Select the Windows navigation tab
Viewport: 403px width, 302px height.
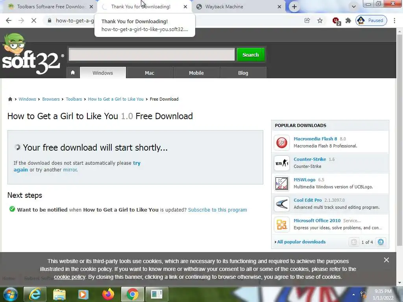pos(103,73)
